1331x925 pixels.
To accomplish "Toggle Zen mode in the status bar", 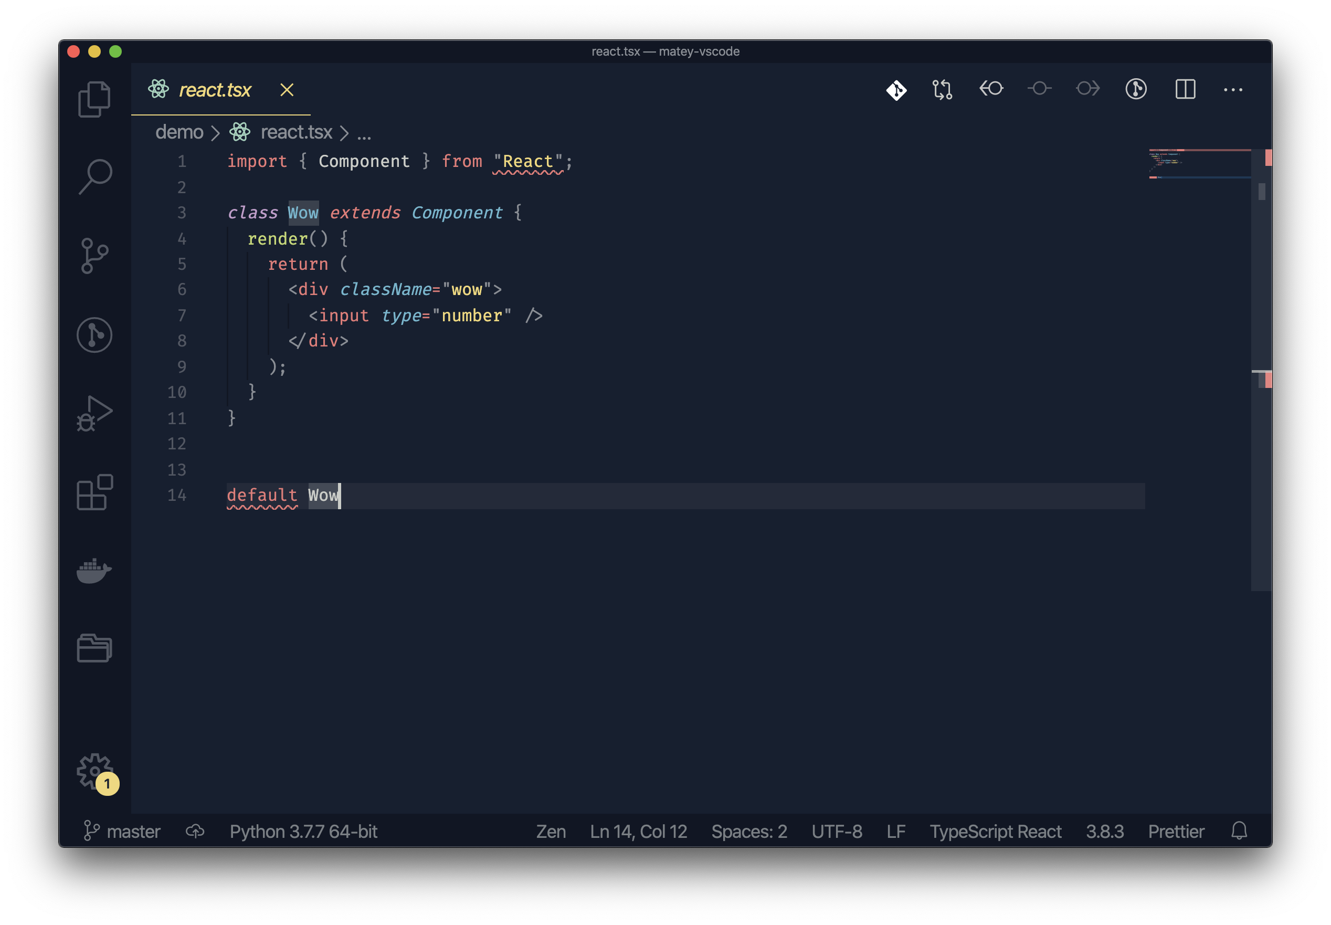I will click(551, 831).
